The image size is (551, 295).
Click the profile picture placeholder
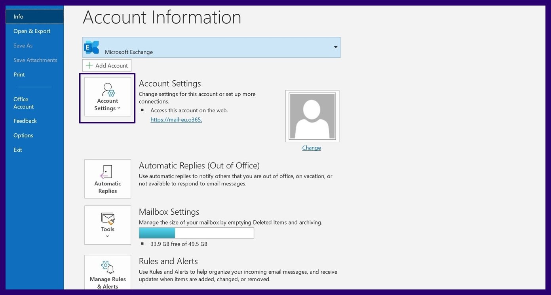pyautogui.click(x=312, y=116)
